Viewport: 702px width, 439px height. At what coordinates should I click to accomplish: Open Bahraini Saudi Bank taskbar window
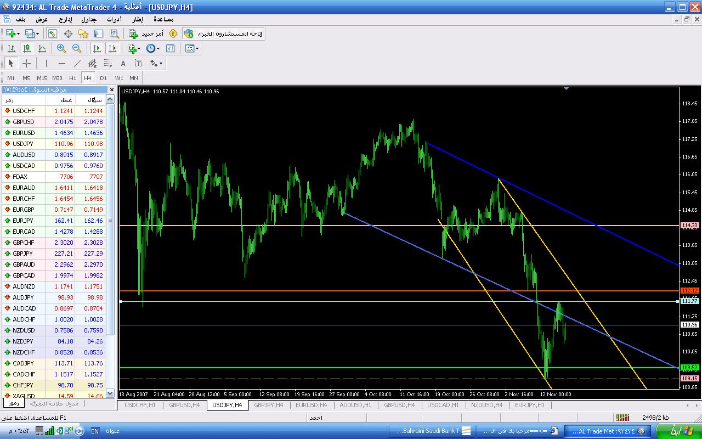click(431, 431)
